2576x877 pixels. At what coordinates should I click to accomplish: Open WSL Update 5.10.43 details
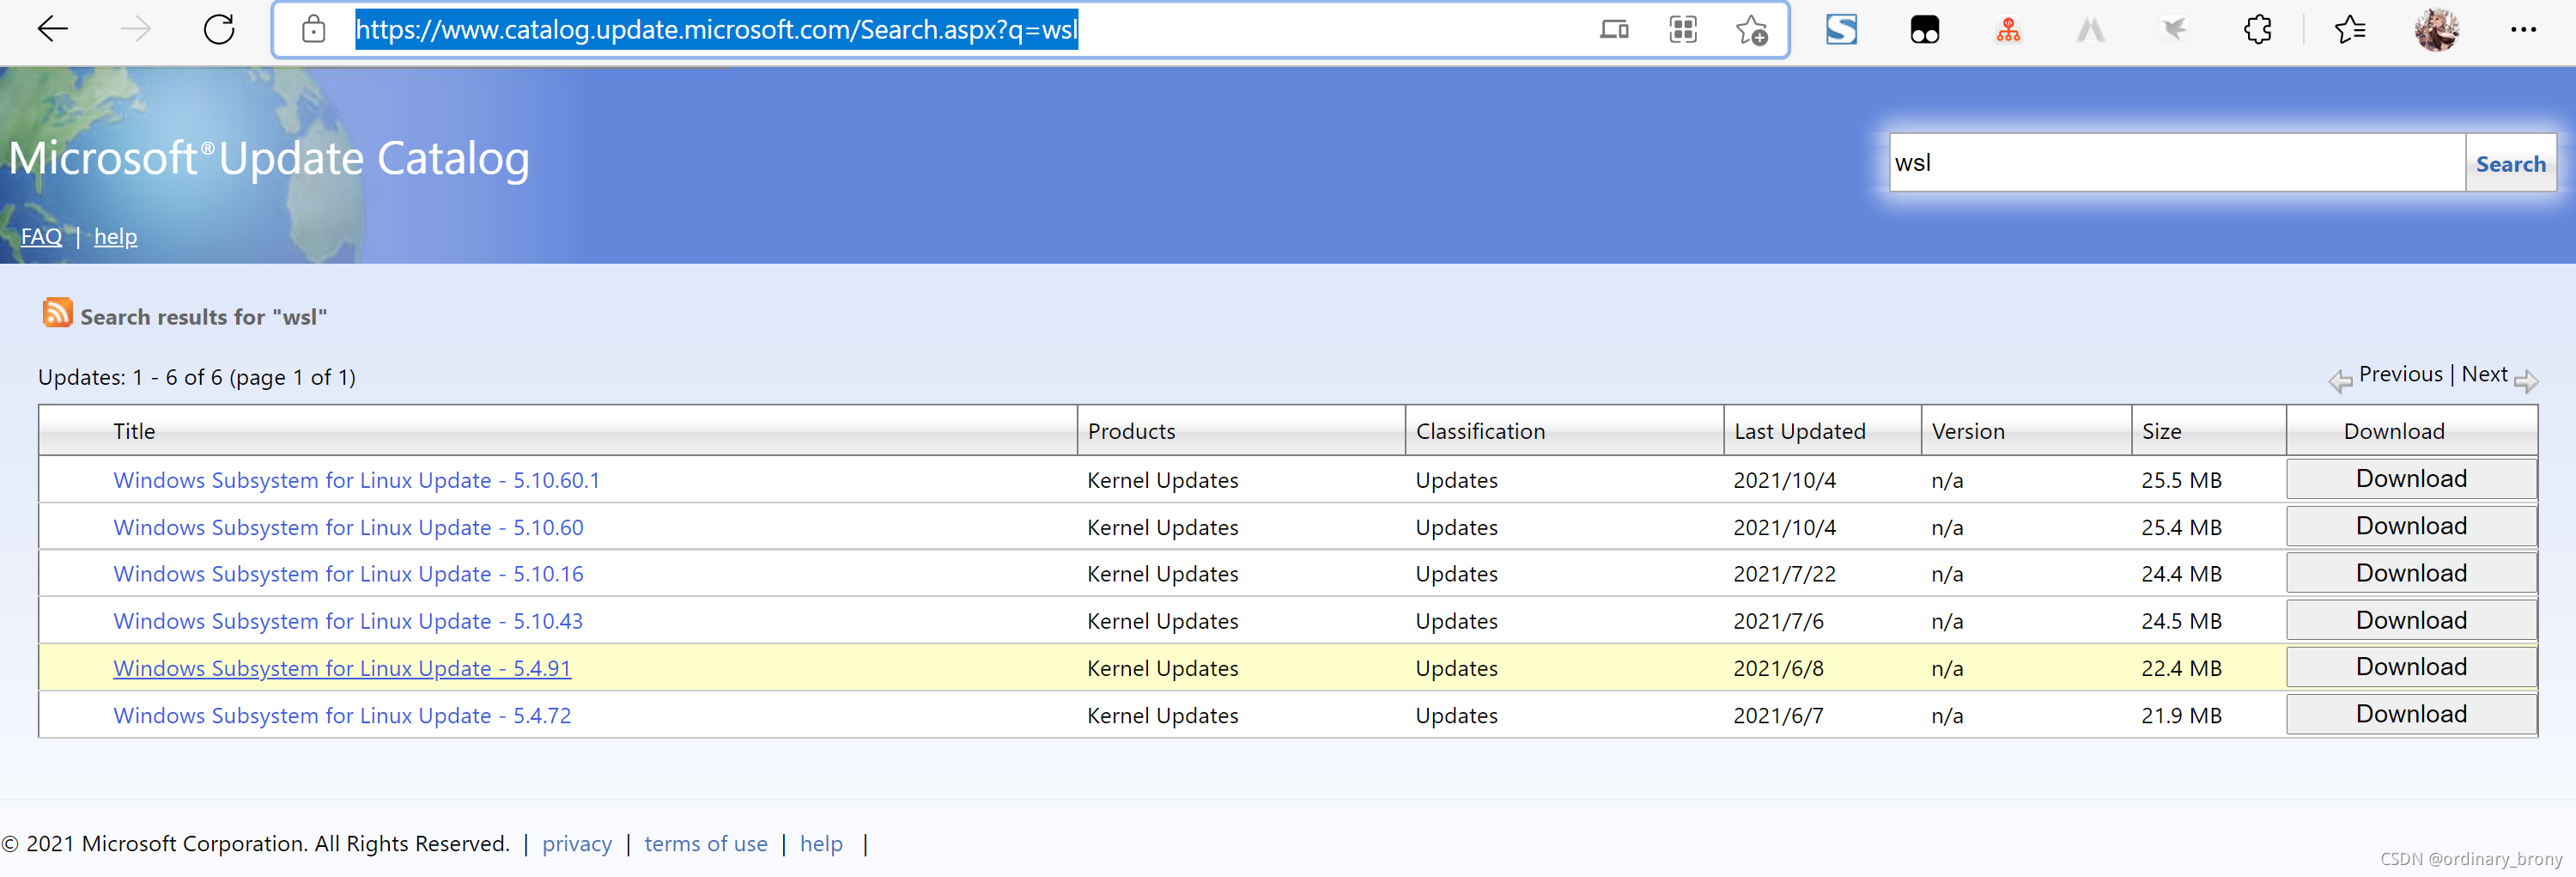tap(347, 621)
